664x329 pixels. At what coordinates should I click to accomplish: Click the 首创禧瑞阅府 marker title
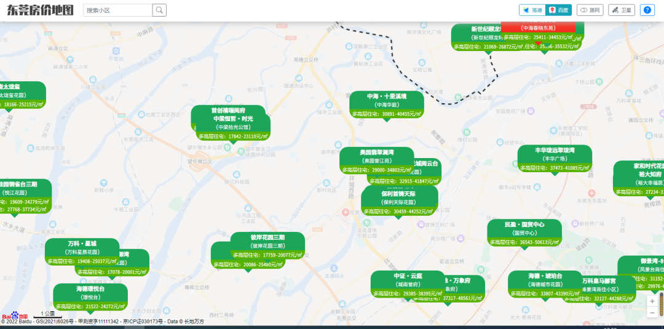click(x=228, y=110)
